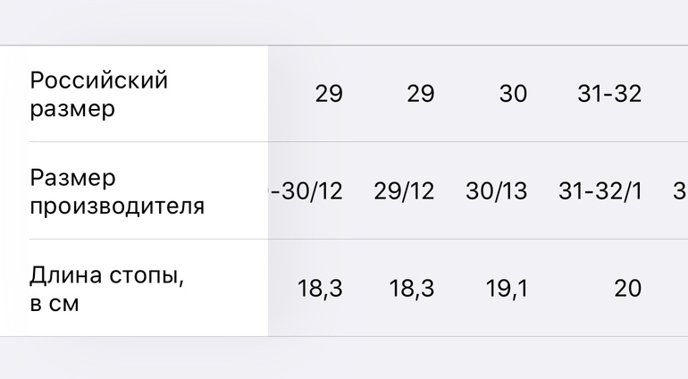Viewport: 688px width, 379px height.
Task: Select Russian size 29 above '29/12'
Action: [420, 94]
